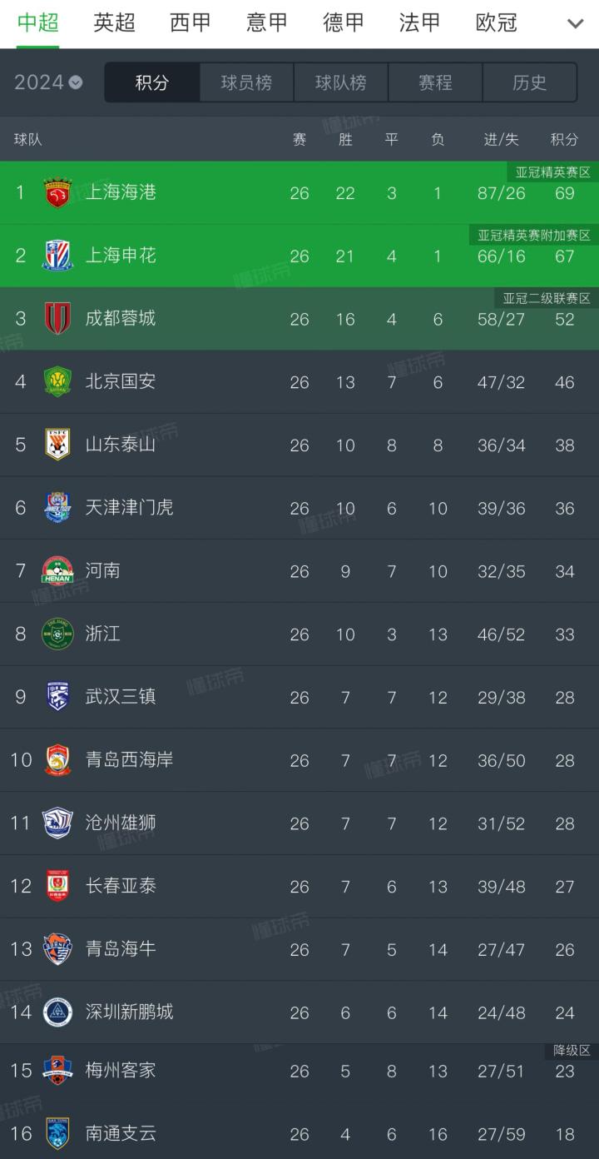Open the 西甲 league tab
599x1159 pixels.
click(x=191, y=22)
